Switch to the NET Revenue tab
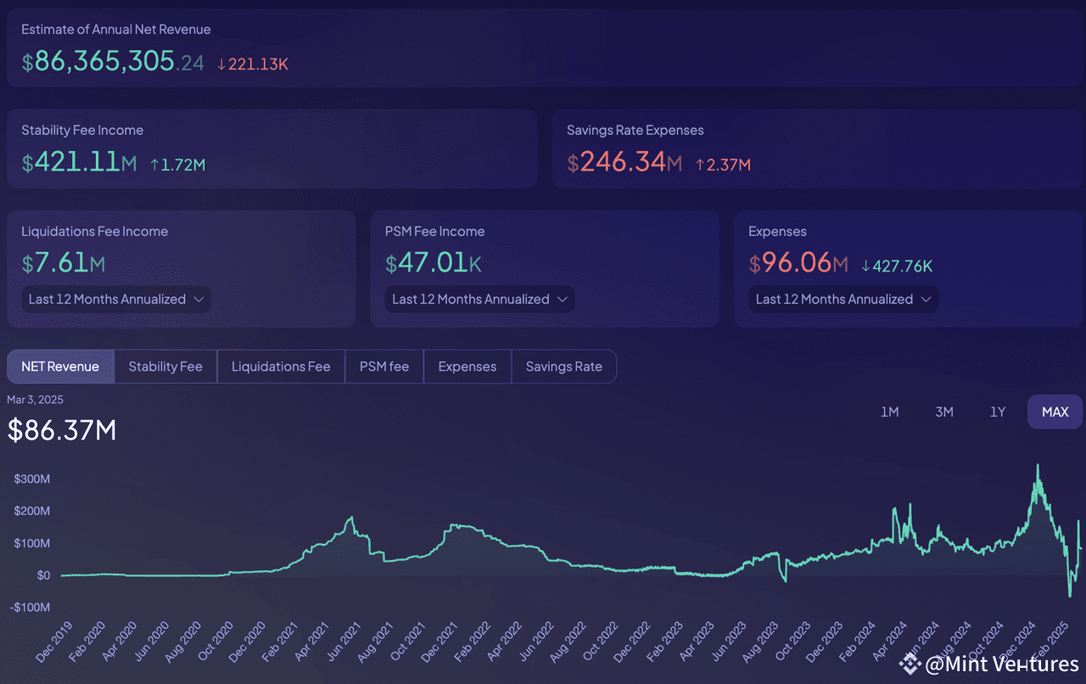 tap(60, 367)
